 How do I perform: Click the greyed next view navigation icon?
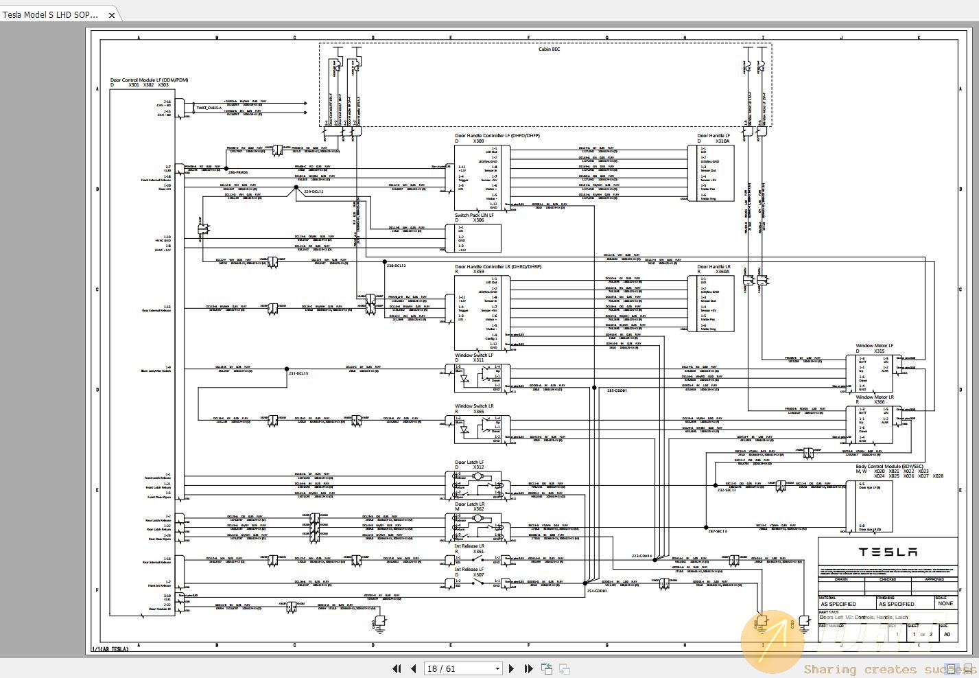coord(565,668)
